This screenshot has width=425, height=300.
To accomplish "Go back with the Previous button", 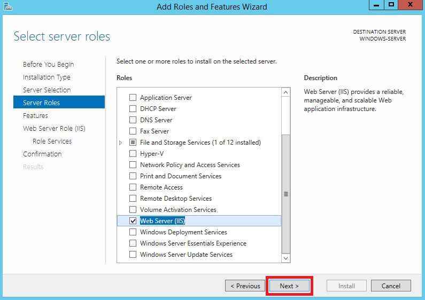I will click(x=245, y=286).
